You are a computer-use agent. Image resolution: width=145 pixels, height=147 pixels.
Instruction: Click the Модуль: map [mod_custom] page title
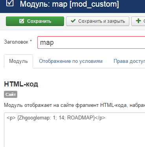[x=70, y=4]
